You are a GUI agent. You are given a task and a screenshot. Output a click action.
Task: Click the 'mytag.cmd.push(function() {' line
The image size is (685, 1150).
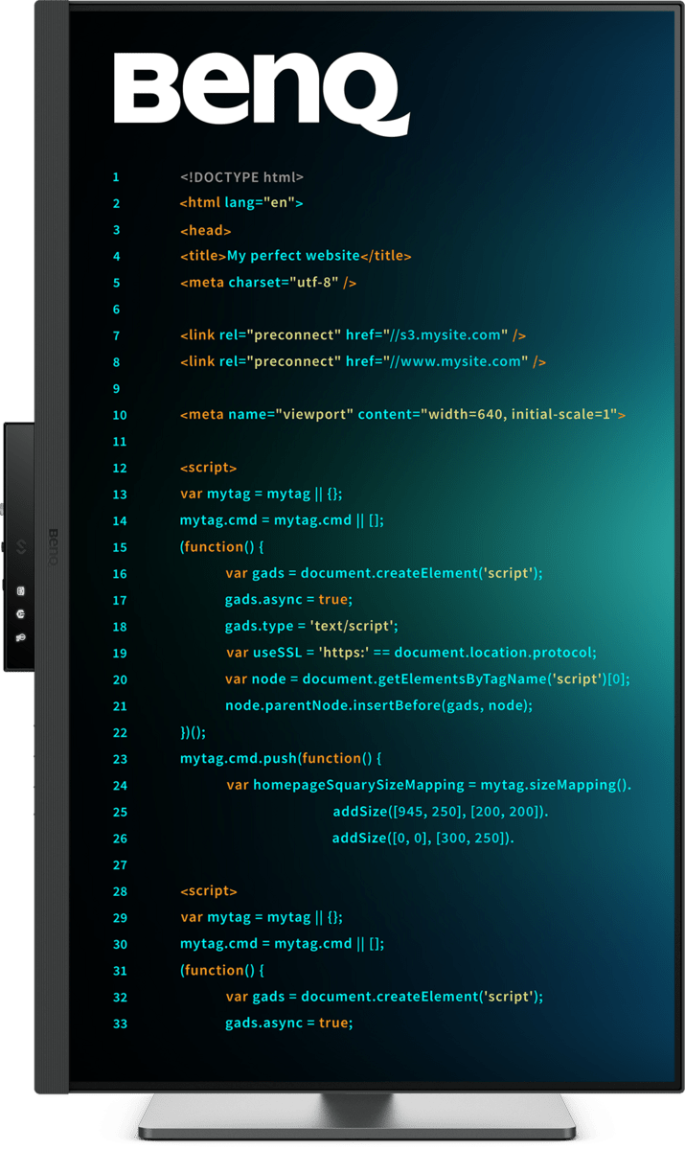pos(281,758)
